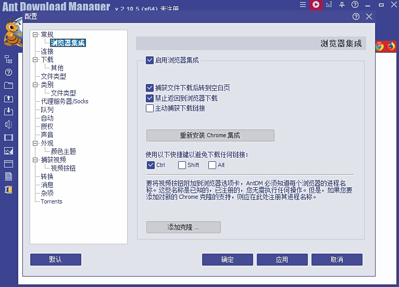The height and width of the screenshot is (287, 399).
Task: Select 代理服务器/Socks in settings tree
Action: pos(65,101)
